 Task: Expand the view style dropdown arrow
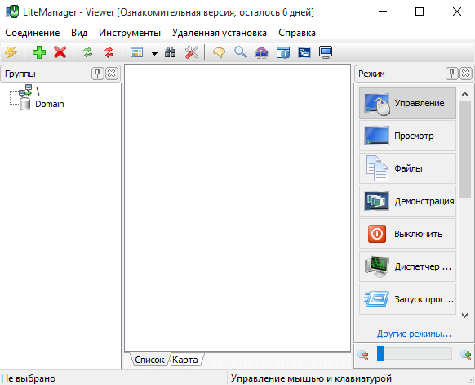[x=154, y=54]
